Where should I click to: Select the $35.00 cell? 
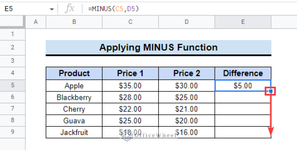click(130, 86)
